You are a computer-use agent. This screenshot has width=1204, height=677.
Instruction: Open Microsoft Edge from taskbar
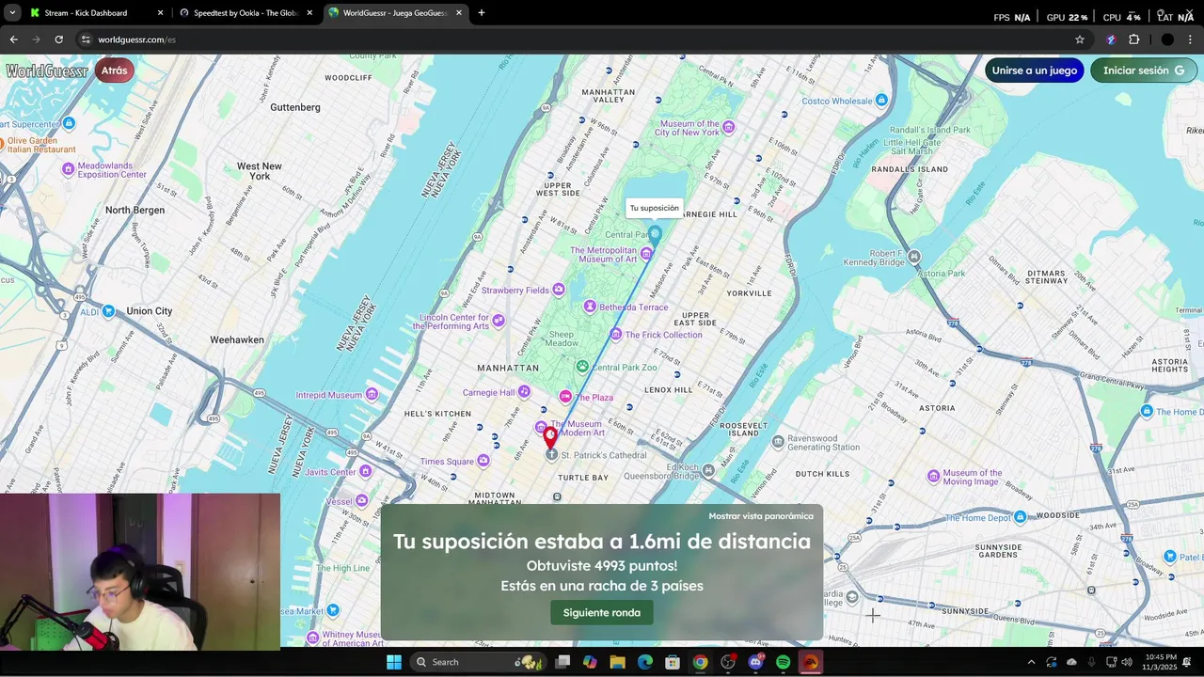point(645,662)
